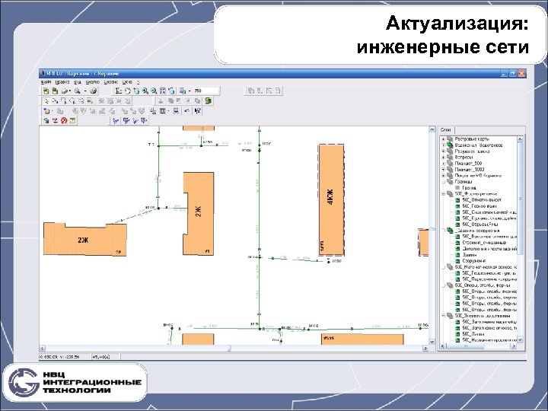548x411 pixels.
Task: Click the layers panel scroll up arrow
Action: point(520,139)
